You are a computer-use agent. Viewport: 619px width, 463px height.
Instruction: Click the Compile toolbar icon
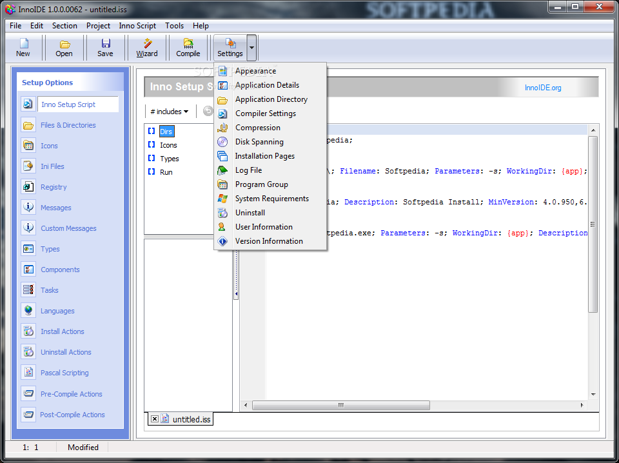click(x=188, y=43)
